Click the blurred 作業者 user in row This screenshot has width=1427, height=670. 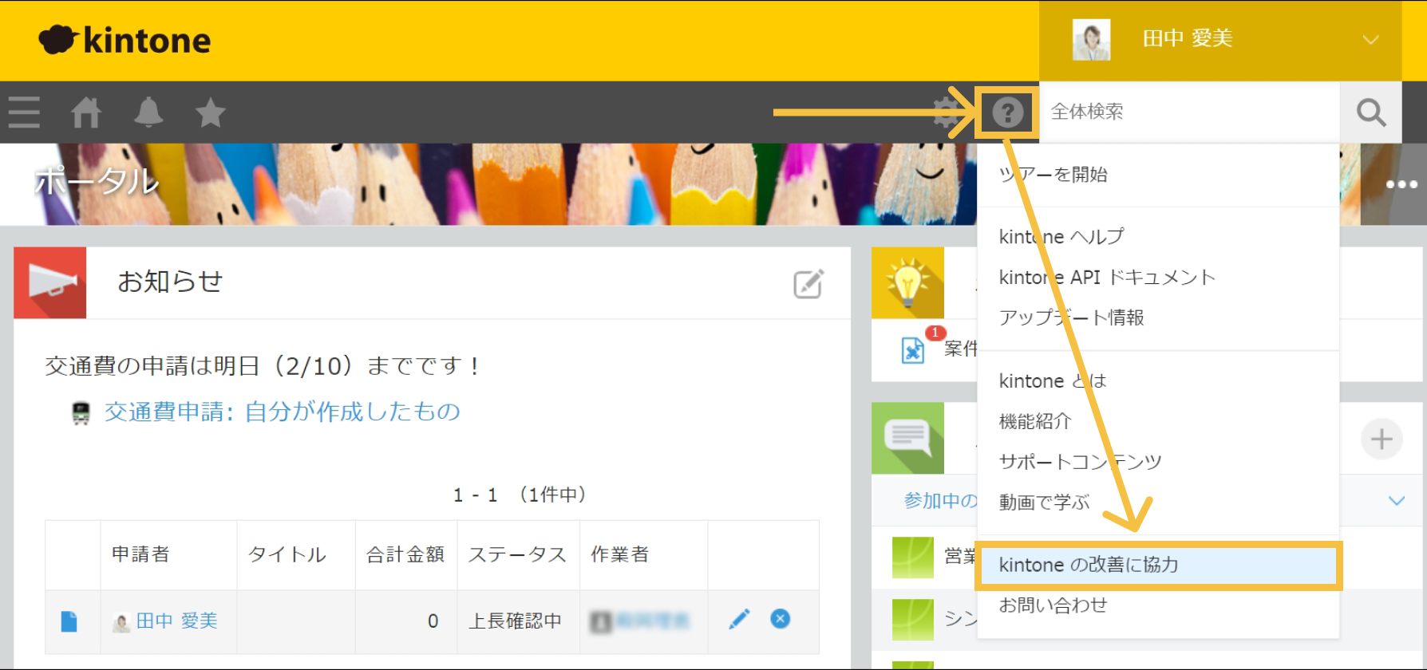coord(640,621)
